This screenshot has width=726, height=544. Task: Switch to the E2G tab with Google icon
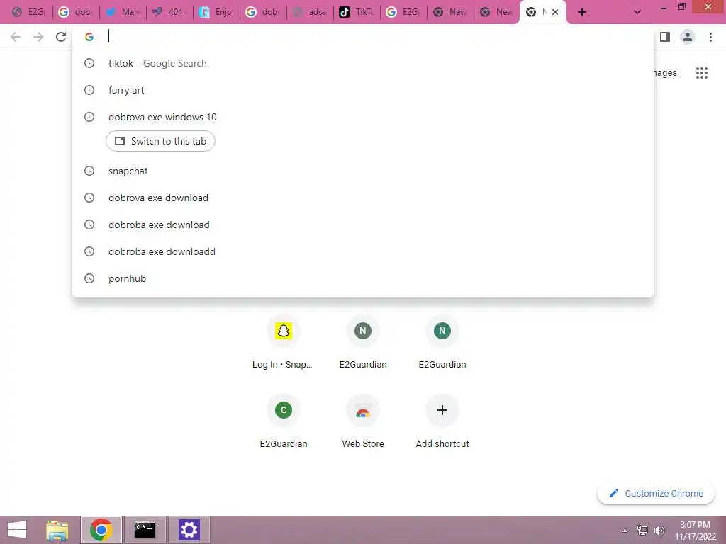coord(403,12)
